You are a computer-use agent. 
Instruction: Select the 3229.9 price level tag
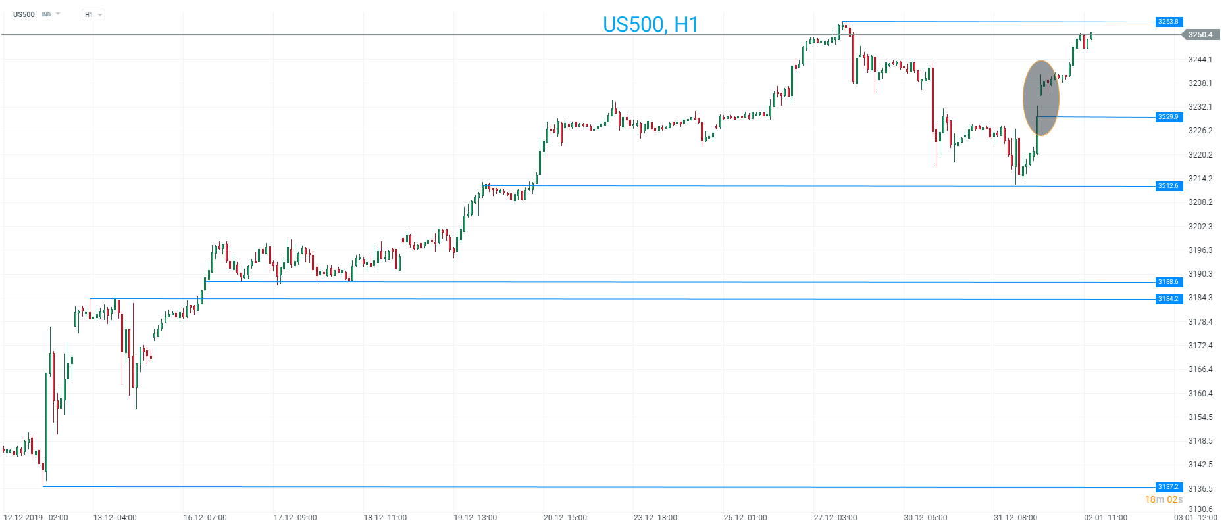pos(1168,117)
